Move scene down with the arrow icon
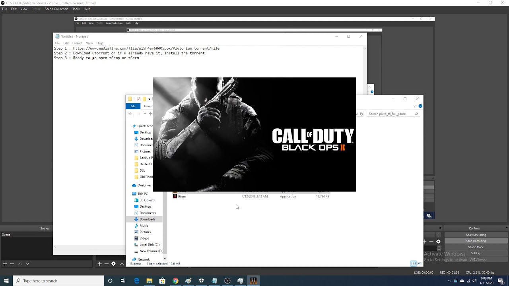The image size is (509, 286). pos(27,264)
